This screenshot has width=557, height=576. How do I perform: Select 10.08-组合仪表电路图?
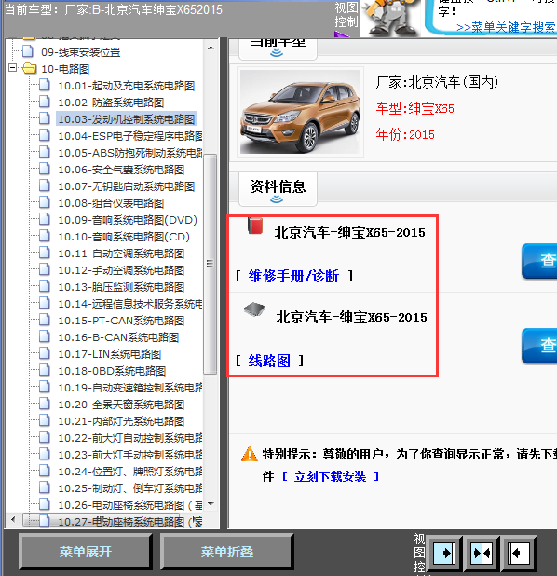click(111, 203)
